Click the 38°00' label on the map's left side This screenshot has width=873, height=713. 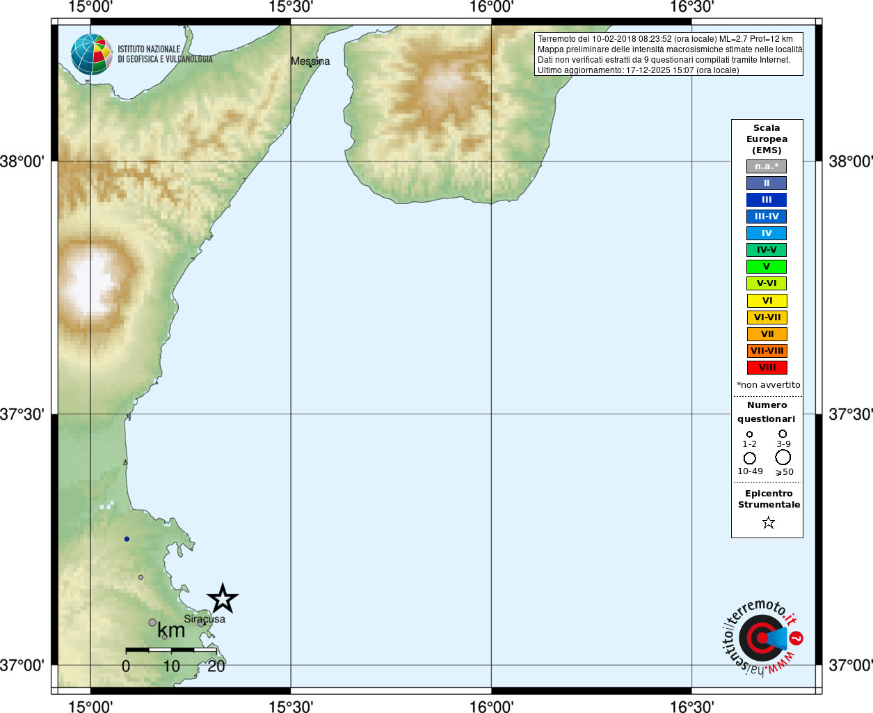click(x=22, y=162)
